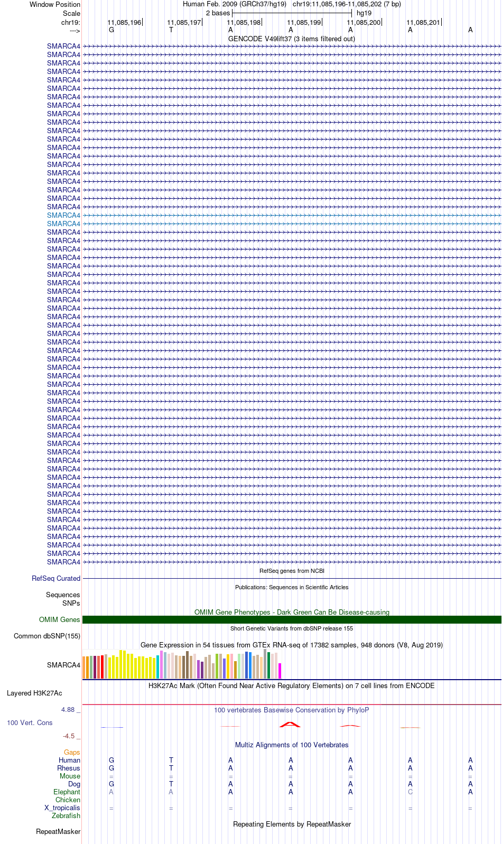Click the 'SNPs' track label

tap(71, 603)
